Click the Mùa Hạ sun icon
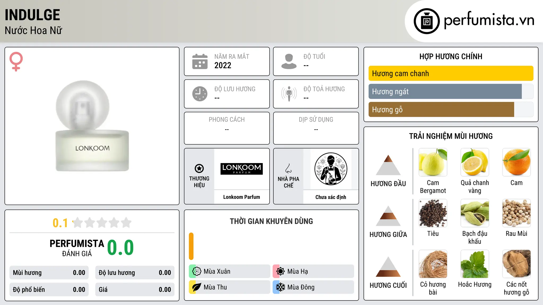 [x=280, y=271]
